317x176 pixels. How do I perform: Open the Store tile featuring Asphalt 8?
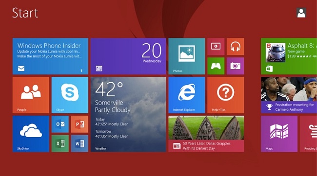(x=289, y=56)
